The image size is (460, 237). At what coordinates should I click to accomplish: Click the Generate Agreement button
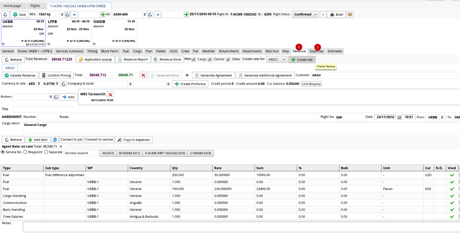[213, 75]
